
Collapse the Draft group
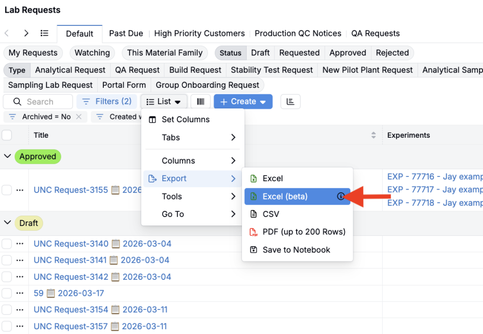click(8, 223)
